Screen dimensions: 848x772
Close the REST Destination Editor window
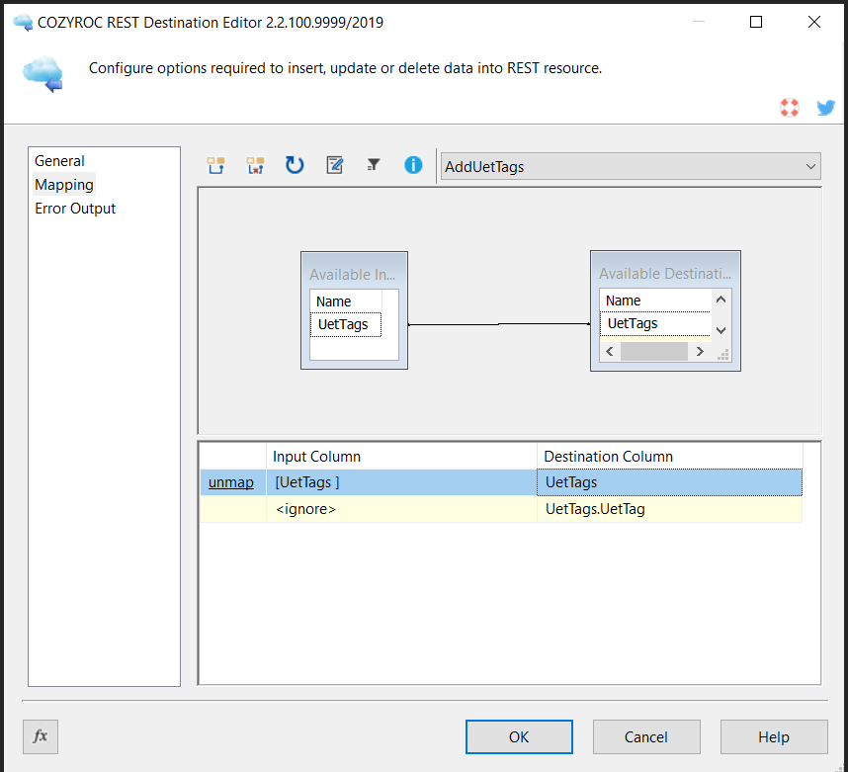pos(814,22)
